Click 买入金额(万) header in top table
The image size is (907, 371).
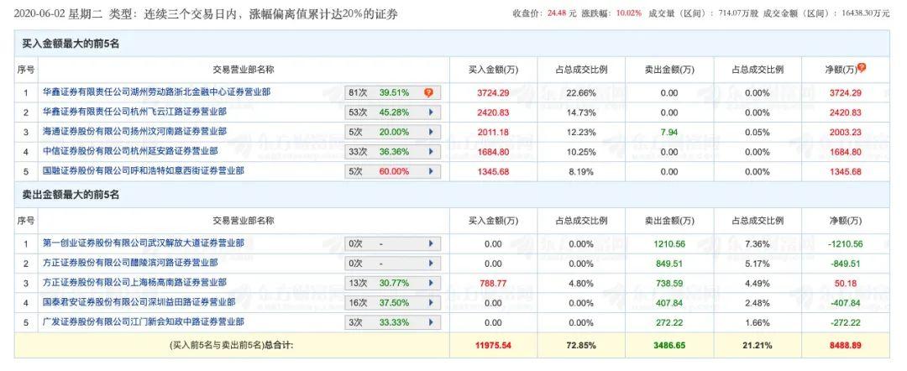tap(493, 70)
